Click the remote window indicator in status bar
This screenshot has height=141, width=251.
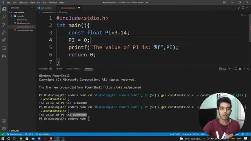click(3, 134)
